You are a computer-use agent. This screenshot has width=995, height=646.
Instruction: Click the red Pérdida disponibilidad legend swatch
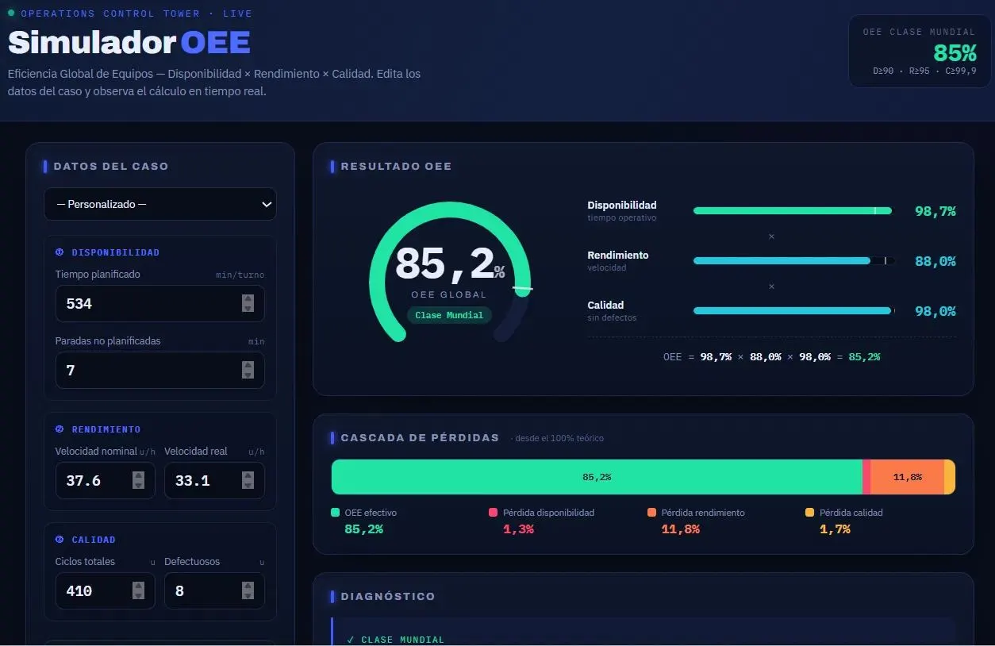[x=493, y=513]
